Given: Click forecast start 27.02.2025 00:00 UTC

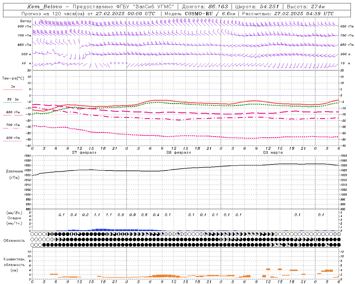Looking at the screenshot, I should (125, 14).
